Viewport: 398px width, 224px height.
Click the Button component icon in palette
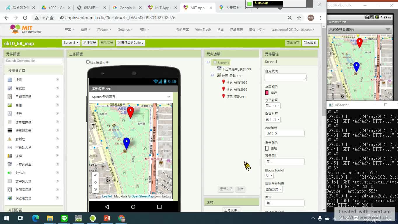pyautogui.click(x=10, y=80)
